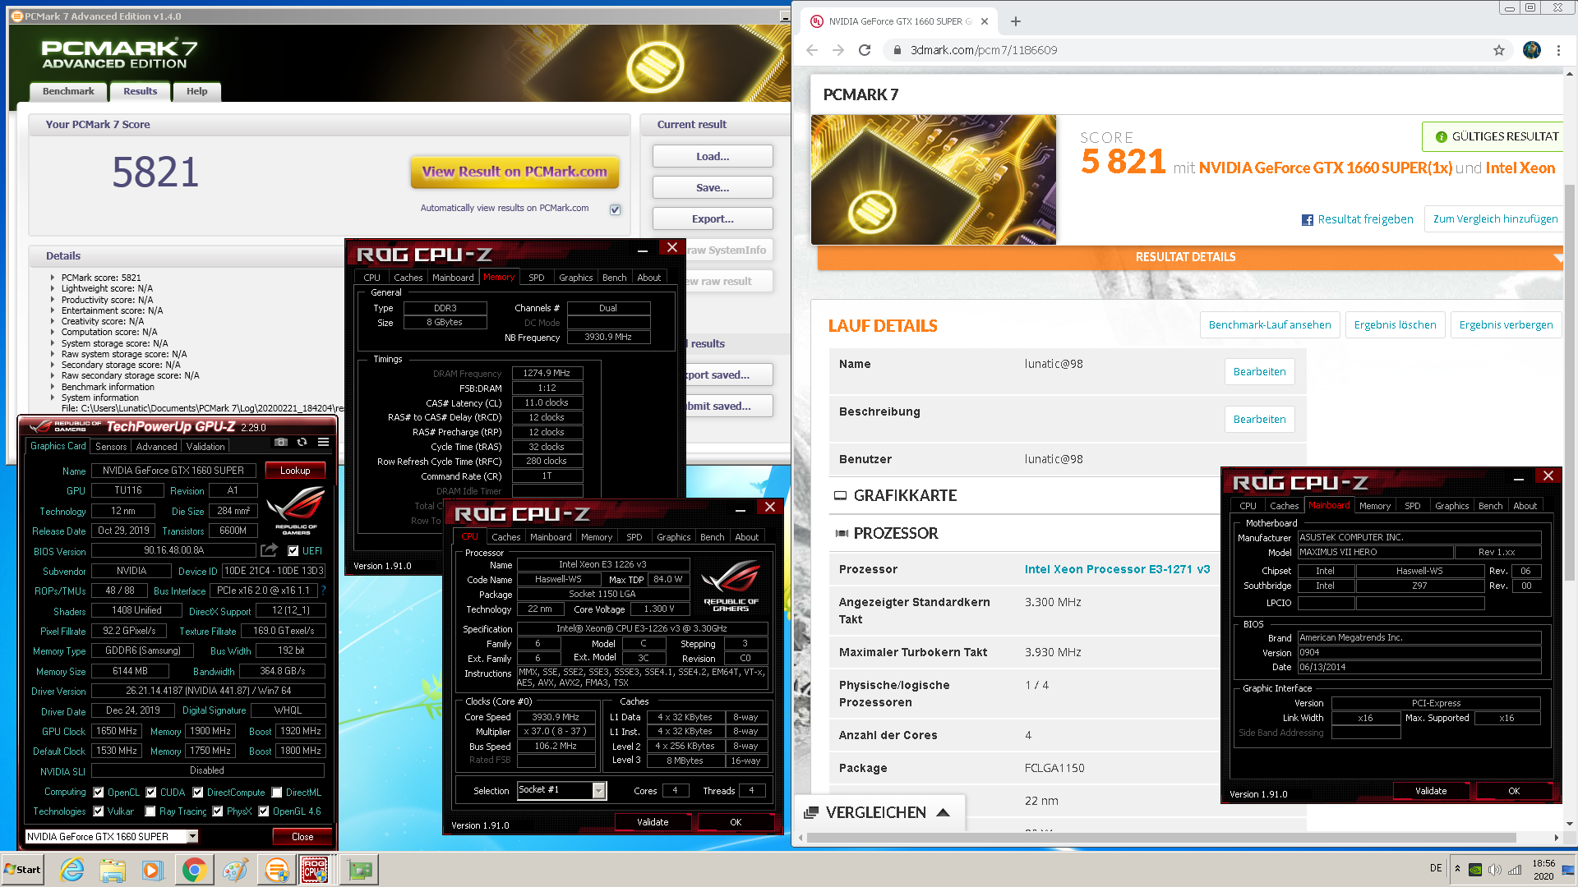Screen dimensions: 1578x887
Task: Expand the Lightweight score tree item
Action: tap(53, 288)
